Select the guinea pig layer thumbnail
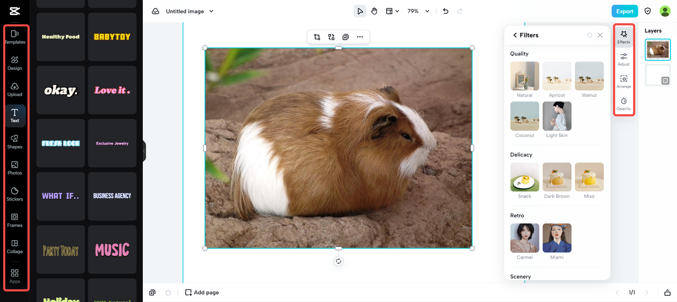The width and height of the screenshot is (677, 302). pyautogui.click(x=657, y=50)
